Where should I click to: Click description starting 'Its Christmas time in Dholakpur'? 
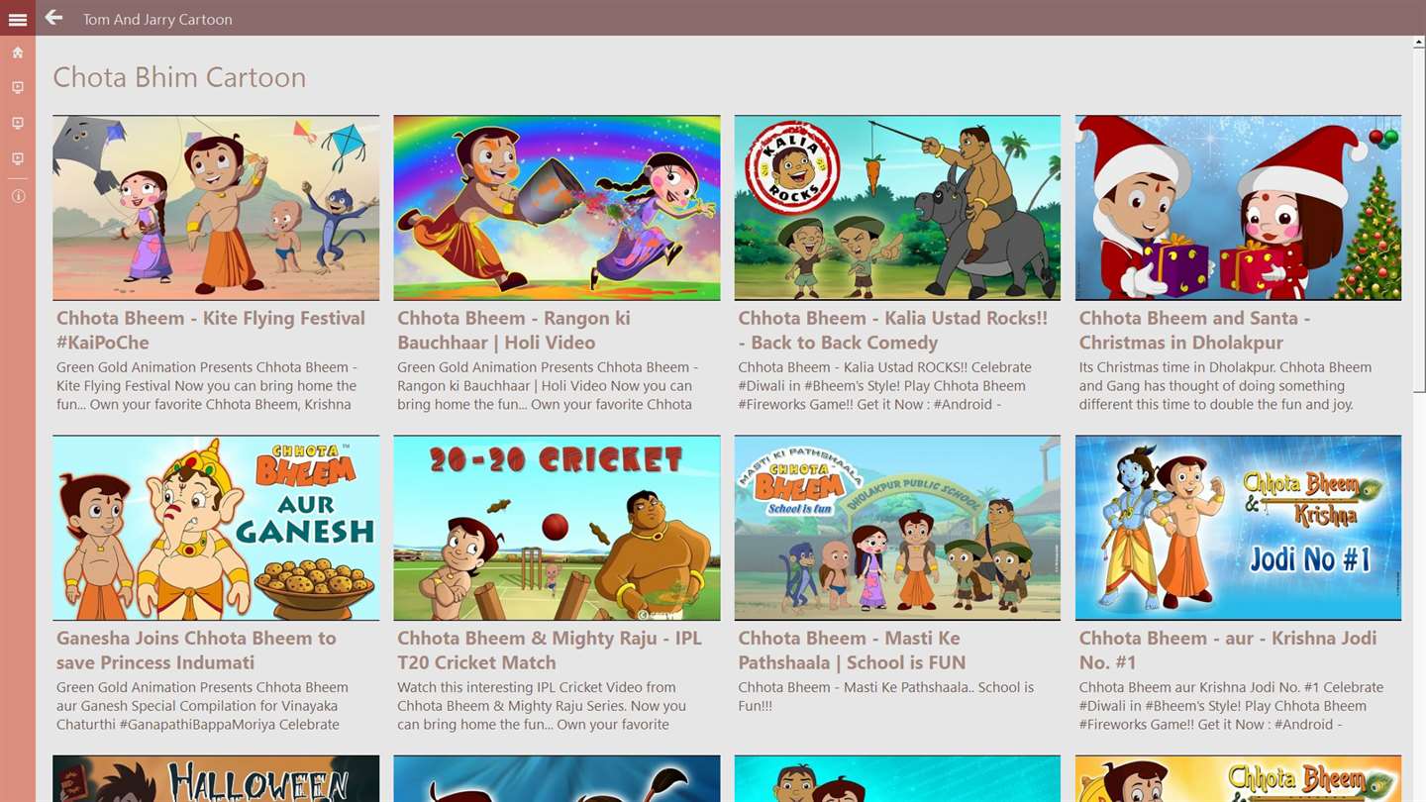click(x=1225, y=386)
